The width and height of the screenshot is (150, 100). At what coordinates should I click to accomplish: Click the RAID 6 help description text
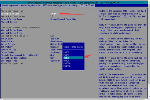click(x=123, y=86)
